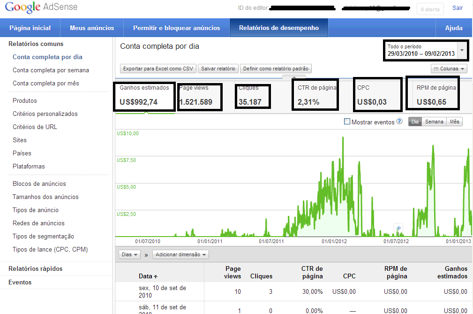
Task: Open the Dias dimension dropdown
Action: (x=129, y=254)
